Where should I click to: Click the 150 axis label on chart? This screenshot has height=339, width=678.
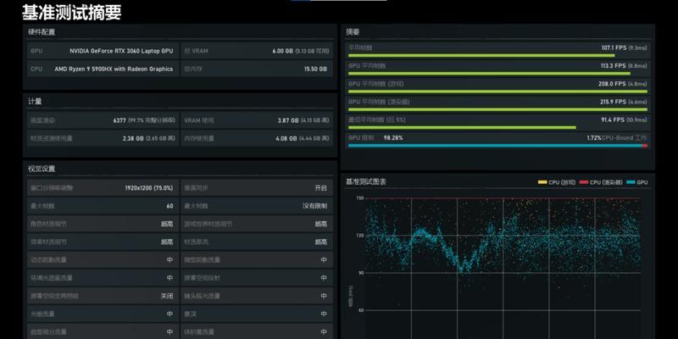359,198
